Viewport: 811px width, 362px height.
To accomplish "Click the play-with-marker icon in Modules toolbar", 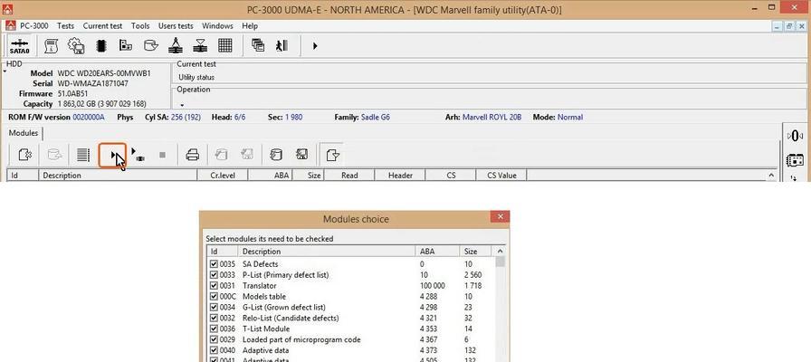I will (x=137, y=155).
